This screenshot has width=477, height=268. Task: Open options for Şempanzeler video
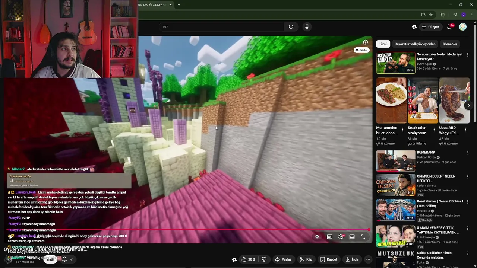[x=468, y=55]
